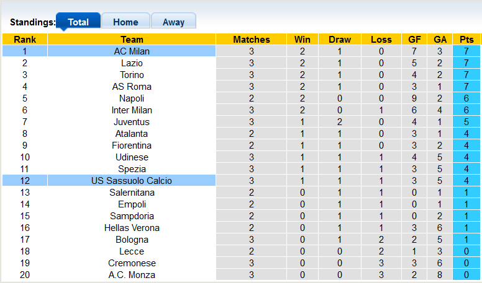
Task: Click the Matches column header
Action: (x=252, y=40)
